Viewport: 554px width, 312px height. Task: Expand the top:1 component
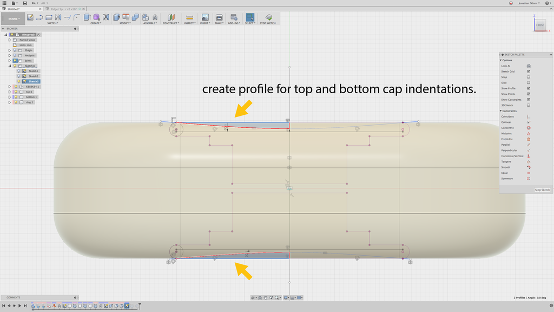(x=10, y=92)
